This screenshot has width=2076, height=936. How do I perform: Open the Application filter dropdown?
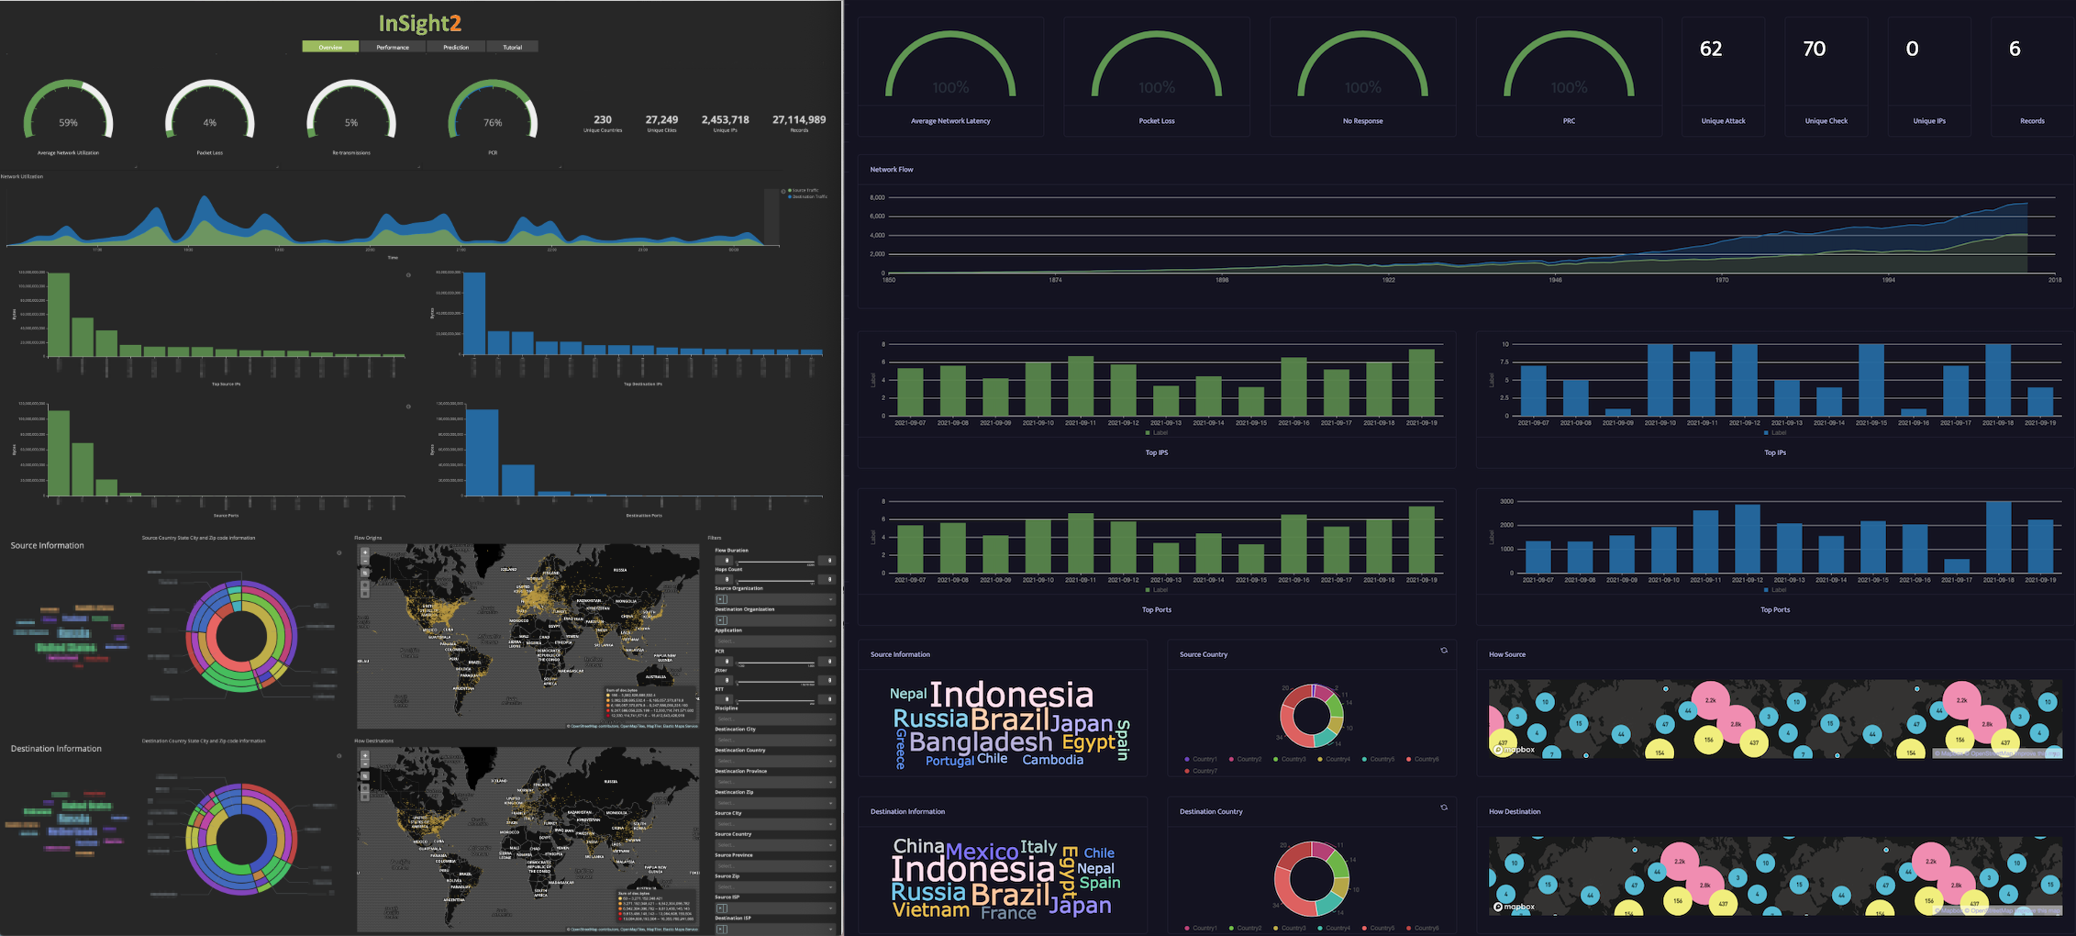click(x=774, y=641)
